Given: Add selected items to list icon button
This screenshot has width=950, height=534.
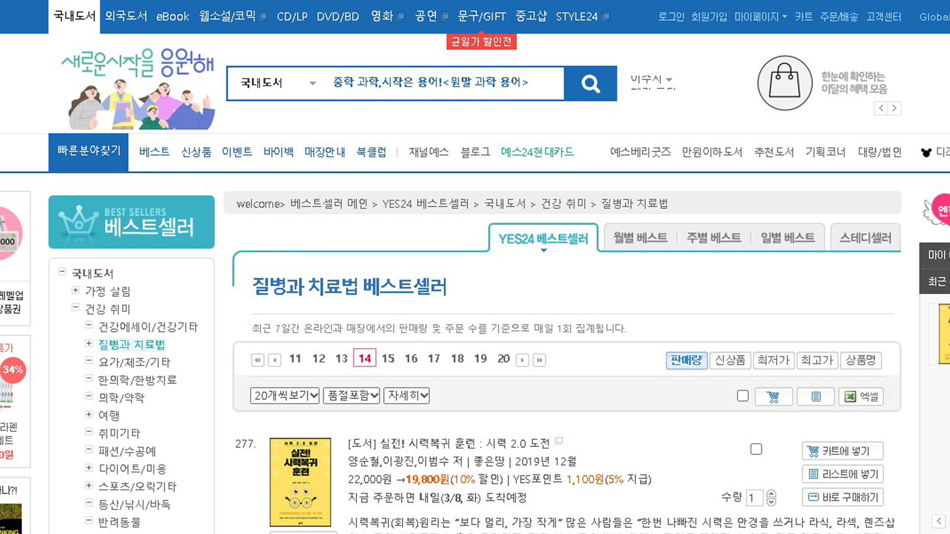Looking at the screenshot, I should click(816, 397).
